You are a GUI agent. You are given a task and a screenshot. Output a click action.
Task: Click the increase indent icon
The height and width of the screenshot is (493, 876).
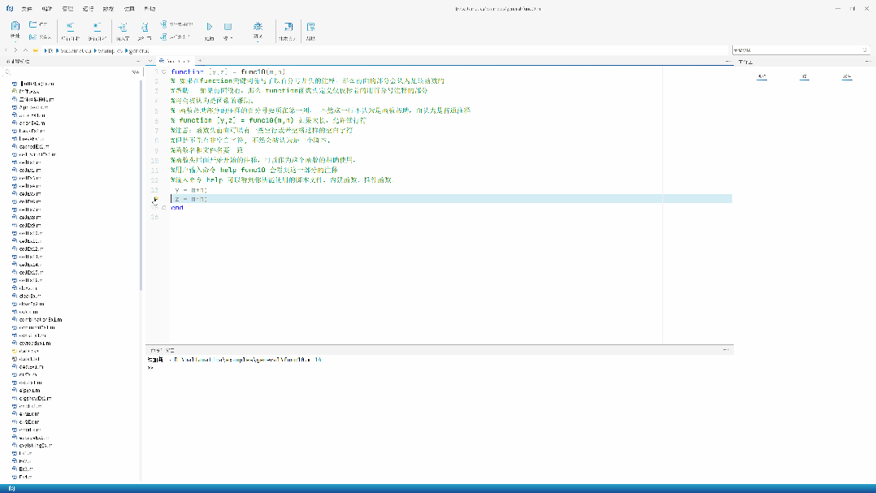[x=123, y=28]
